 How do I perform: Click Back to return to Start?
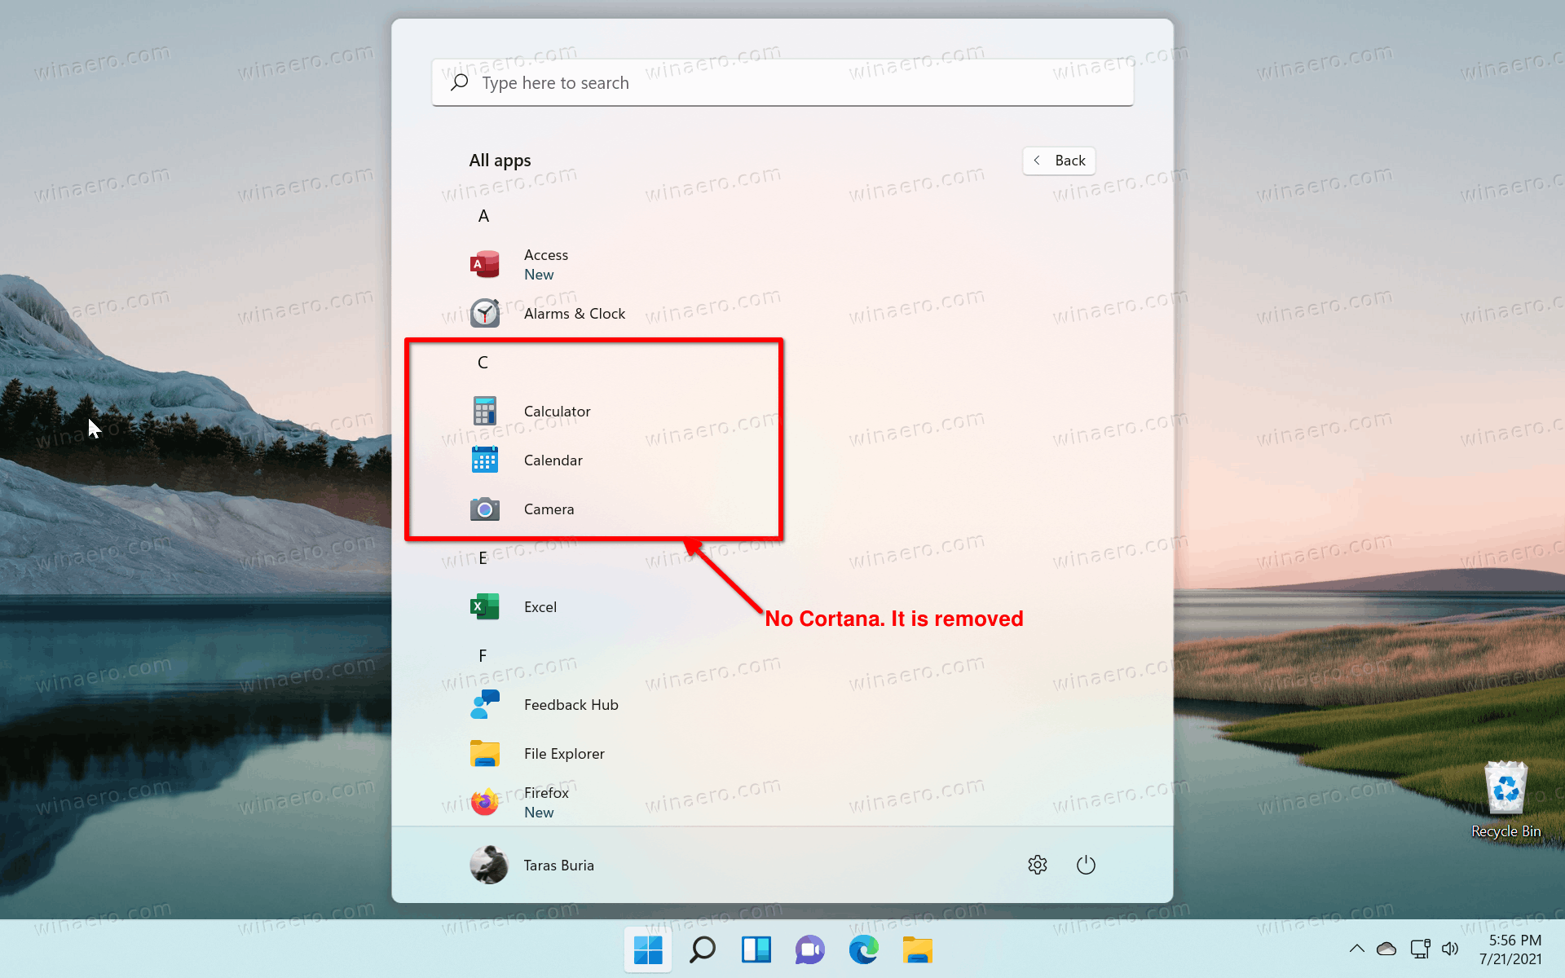point(1058,160)
